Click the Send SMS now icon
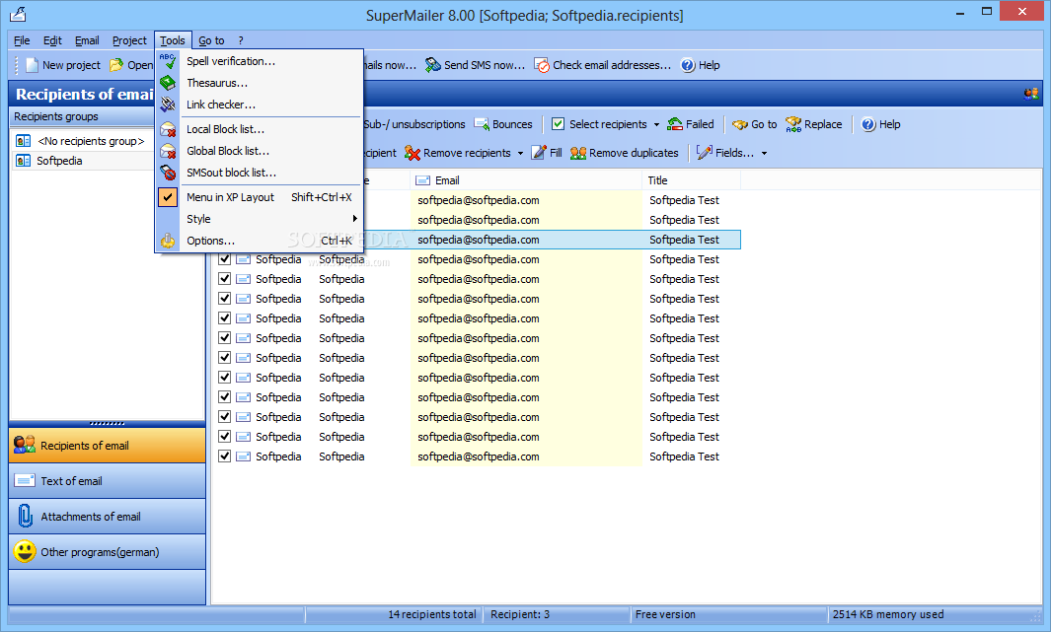1051x632 pixels. tap(433, 65)
